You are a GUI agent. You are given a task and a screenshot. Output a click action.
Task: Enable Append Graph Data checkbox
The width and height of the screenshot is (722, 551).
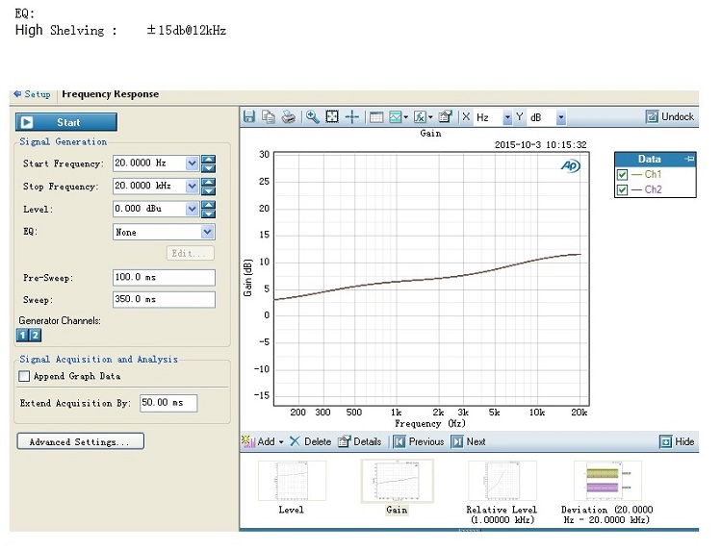pos(24,376)
